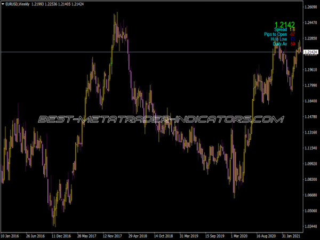The width and height of the screenshot is (320, 240).
Task: Click the 1.08230 price axis label
Action: coord(310,179)
